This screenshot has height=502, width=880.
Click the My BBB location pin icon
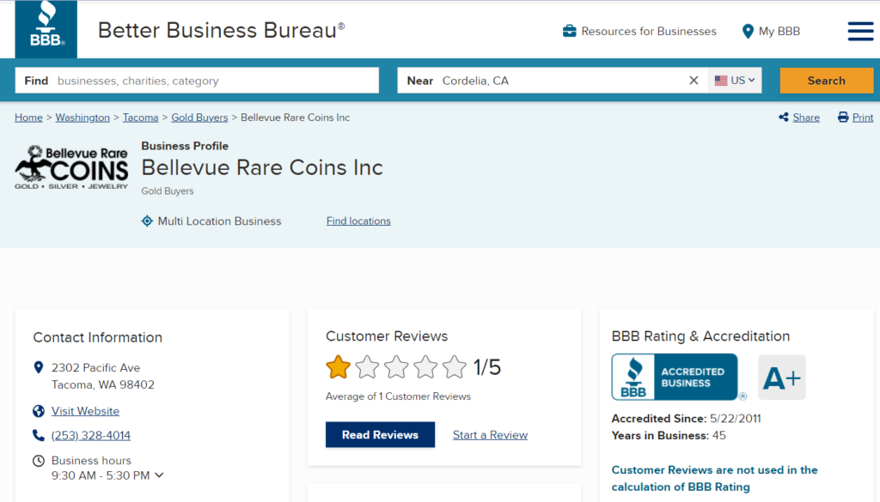tap(748, 32)
